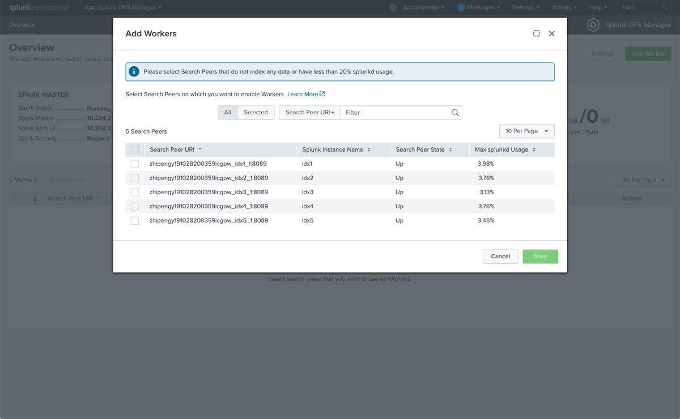Sort by Splunk Instance Name column
680x419 pixels.
coord(337,149)
